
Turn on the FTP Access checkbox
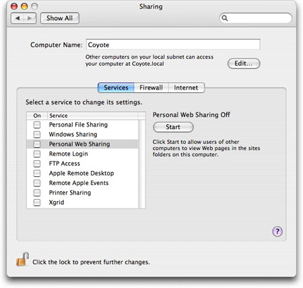[37, 164]
